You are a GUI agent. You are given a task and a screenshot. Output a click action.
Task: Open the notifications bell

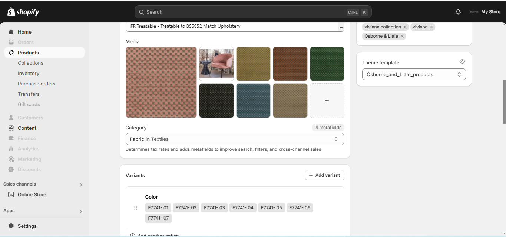pos(458,12)
